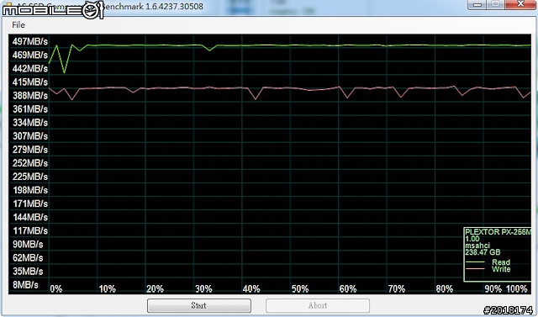This screenshot has height=317, width=538.
Task: Click the 442MB/s axis label
Action: (x=30, y=69)
